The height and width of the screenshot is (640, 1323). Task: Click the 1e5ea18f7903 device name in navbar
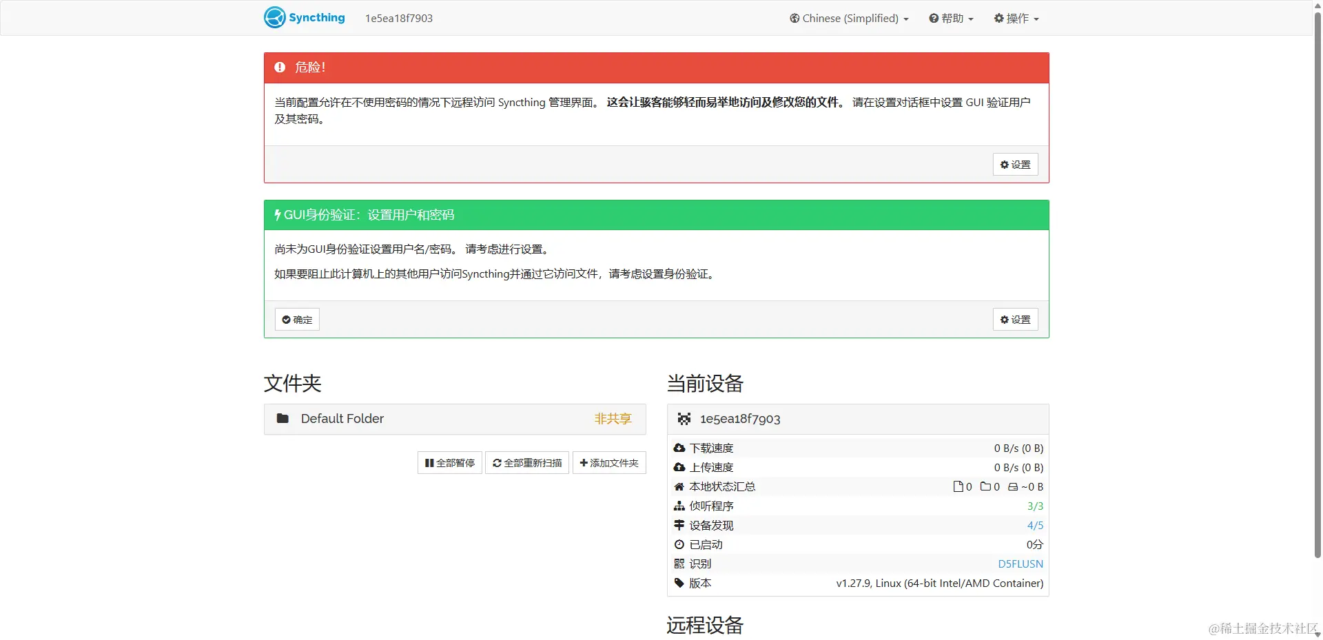pyautogui.click(x=399, y=19)
